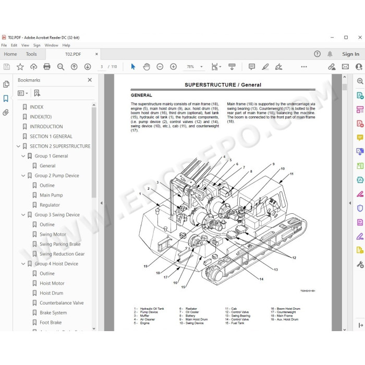This screenshot has height=365, width=365.
Task: Collapse SECTION 2 SUPERSTRUCTURE bookmark
Action: pyautogui.click(x=18, y=146)
